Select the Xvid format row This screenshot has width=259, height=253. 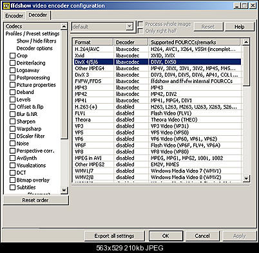point(157,55)
